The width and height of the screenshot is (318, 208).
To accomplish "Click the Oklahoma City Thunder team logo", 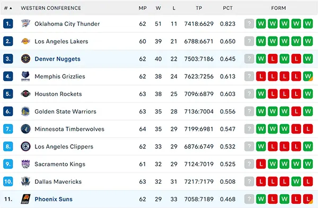I will [x=26, y=24].
